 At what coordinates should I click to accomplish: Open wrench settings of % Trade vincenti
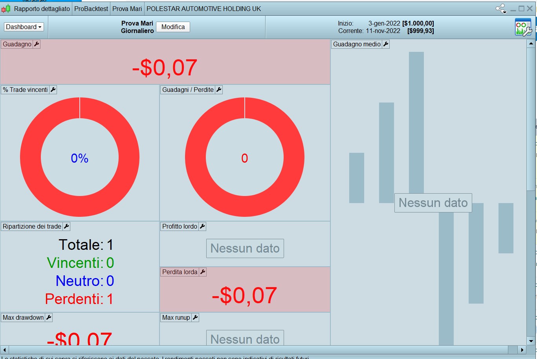point(53,90)
